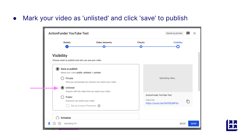Click the dialog's vertical scrollbar
Screen dimensions: 244x137
[199, 72]
